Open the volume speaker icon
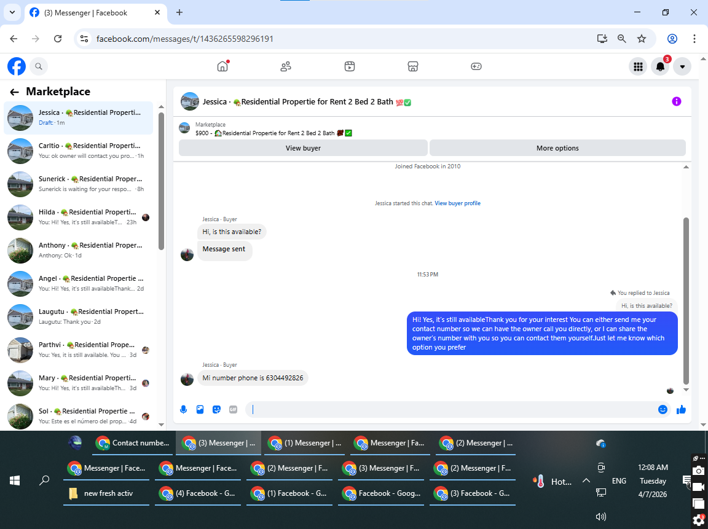 pyautogui.click(x=601, y=517)
